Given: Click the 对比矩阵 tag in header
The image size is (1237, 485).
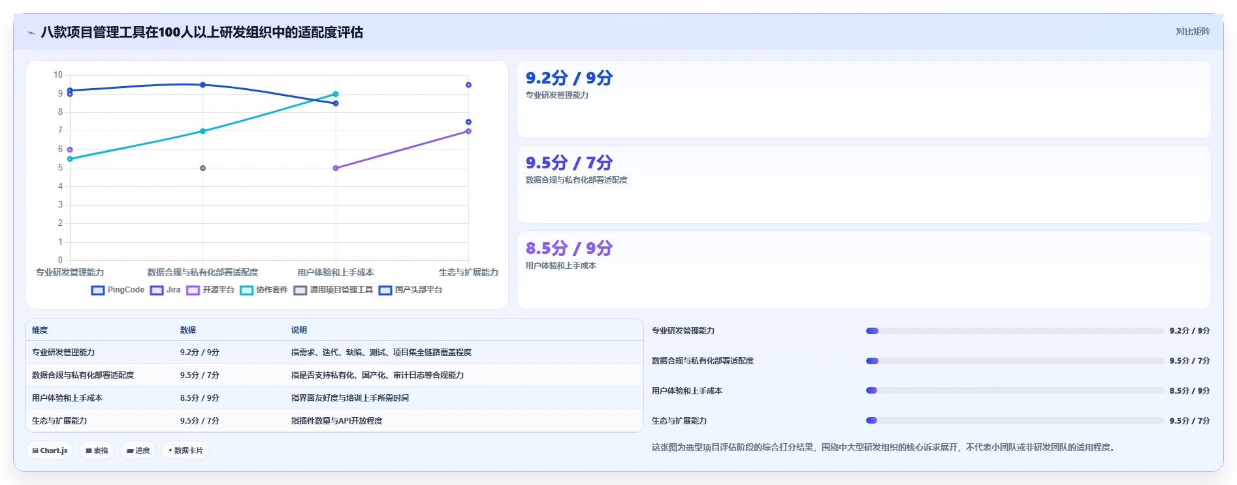Looking at the screenshot, I should coord(1193,31).
